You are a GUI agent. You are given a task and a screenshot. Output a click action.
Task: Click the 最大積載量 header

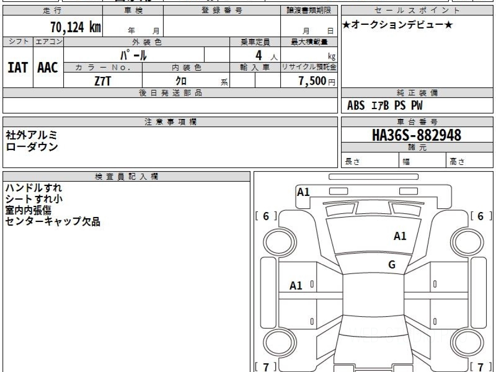(309, 42)
